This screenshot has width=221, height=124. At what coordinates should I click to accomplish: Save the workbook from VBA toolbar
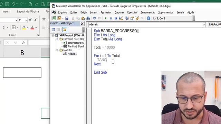[x=67, y=18]
